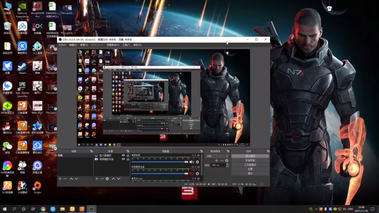
Task: Select the scene entry in Scenes list
Action: [x=75, y=155]
